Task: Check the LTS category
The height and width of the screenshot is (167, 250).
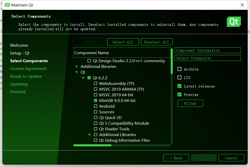Action: click(179, 77)
